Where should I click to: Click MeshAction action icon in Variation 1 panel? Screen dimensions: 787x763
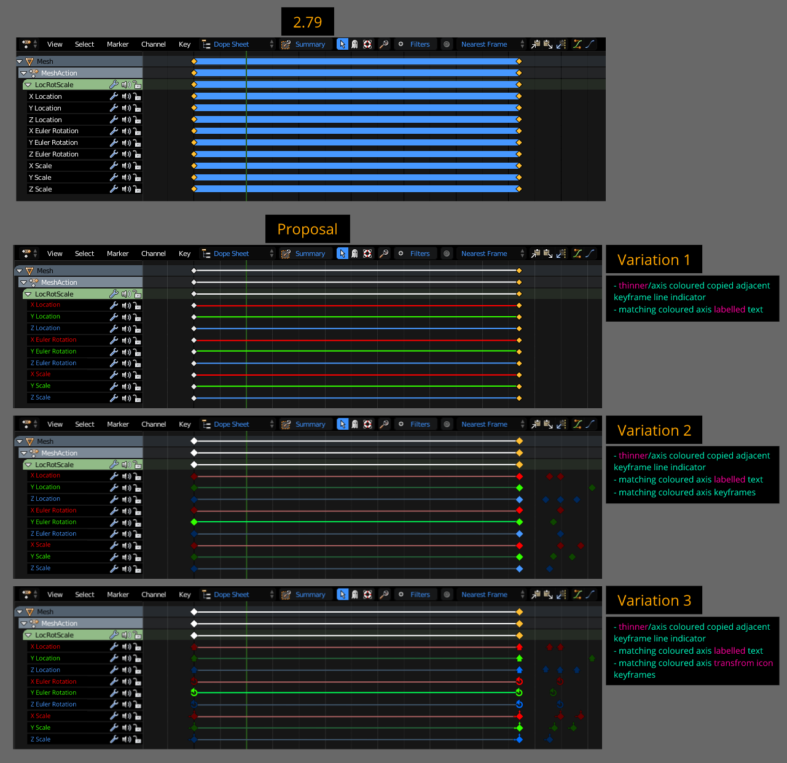click(x=34, y=282)
